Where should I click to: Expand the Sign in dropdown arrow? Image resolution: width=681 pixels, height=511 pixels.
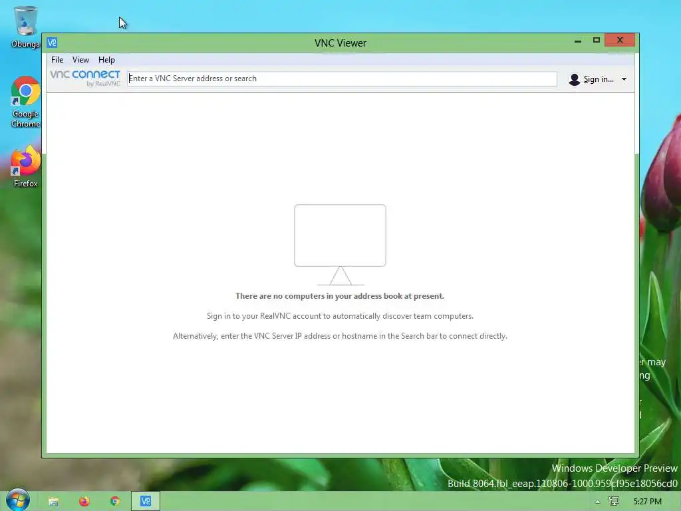[x=624, y=79]
